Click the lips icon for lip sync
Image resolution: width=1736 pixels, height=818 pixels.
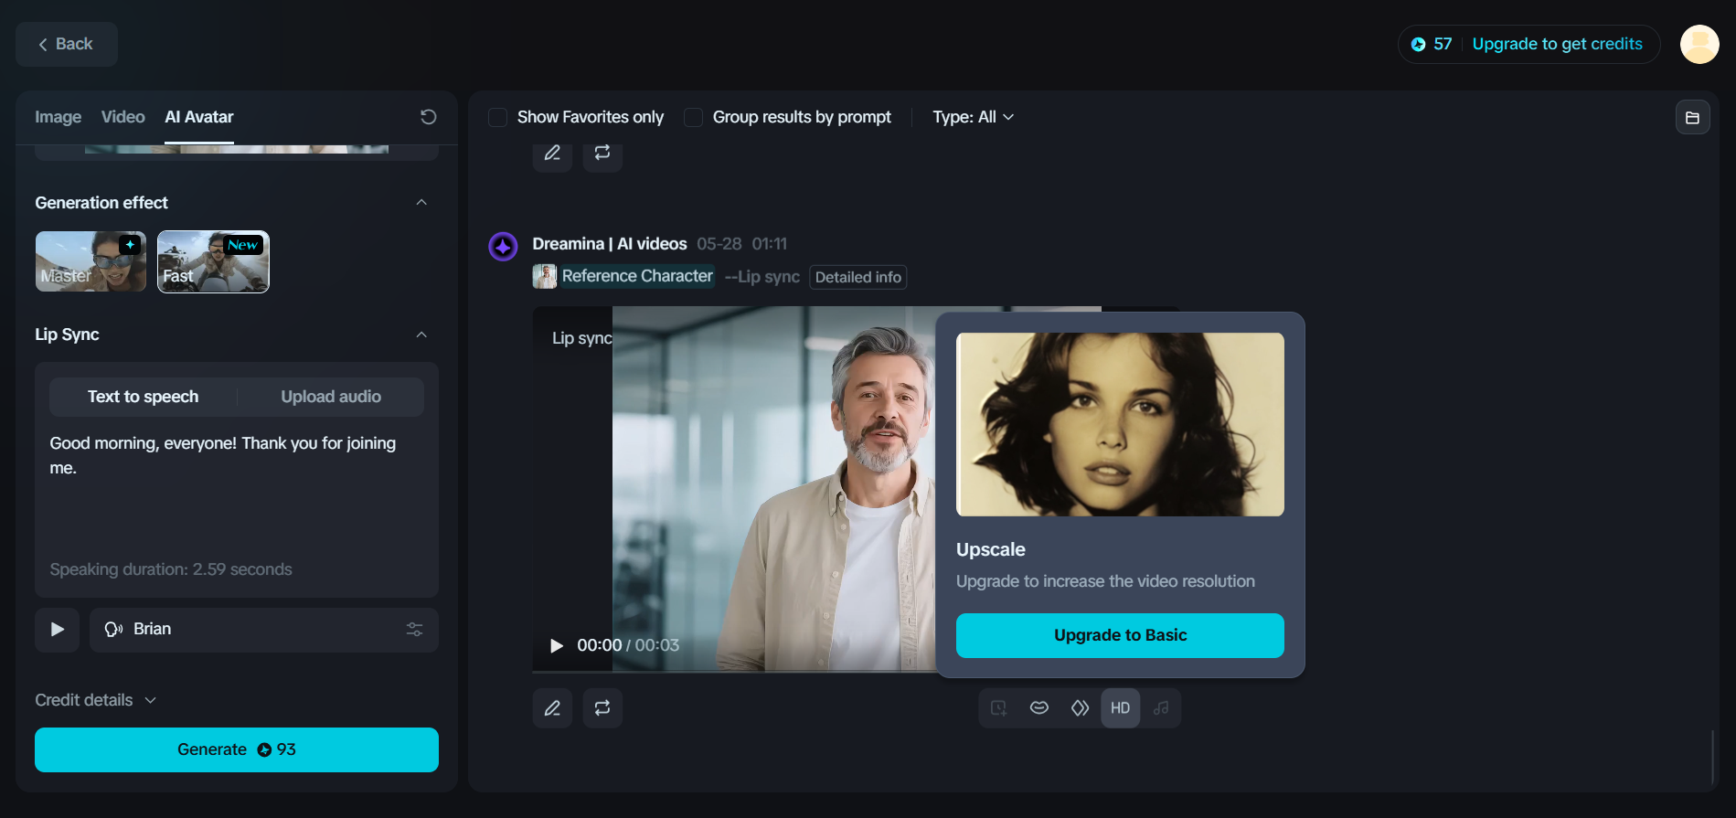[x=1039, y=708]
